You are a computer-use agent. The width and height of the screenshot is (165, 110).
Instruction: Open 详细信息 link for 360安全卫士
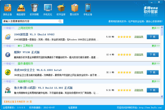pos(139,72)
